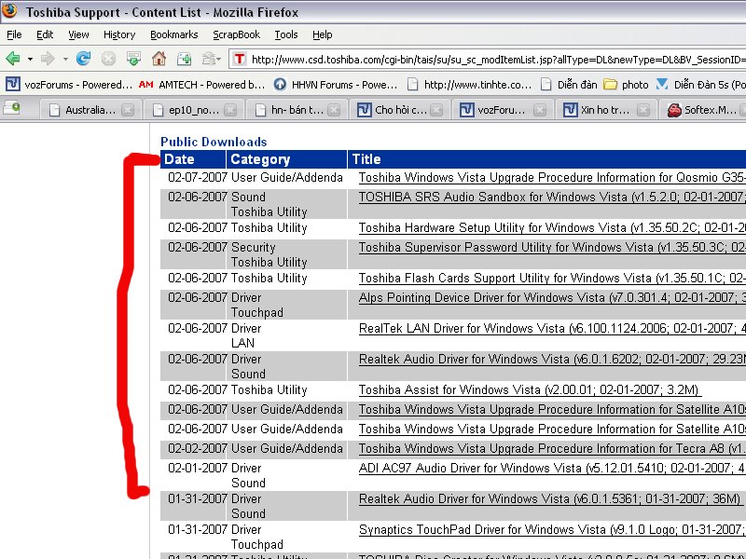
Task: Switch to the Softex.M tab
Action: tap(703, 110)
